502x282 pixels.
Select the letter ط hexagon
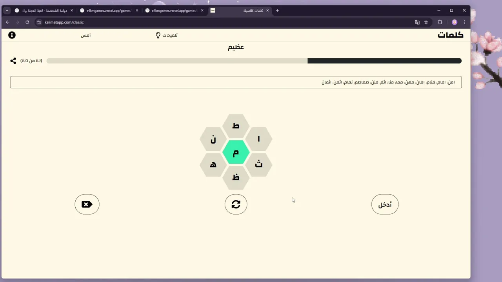(x=236, y=126)
